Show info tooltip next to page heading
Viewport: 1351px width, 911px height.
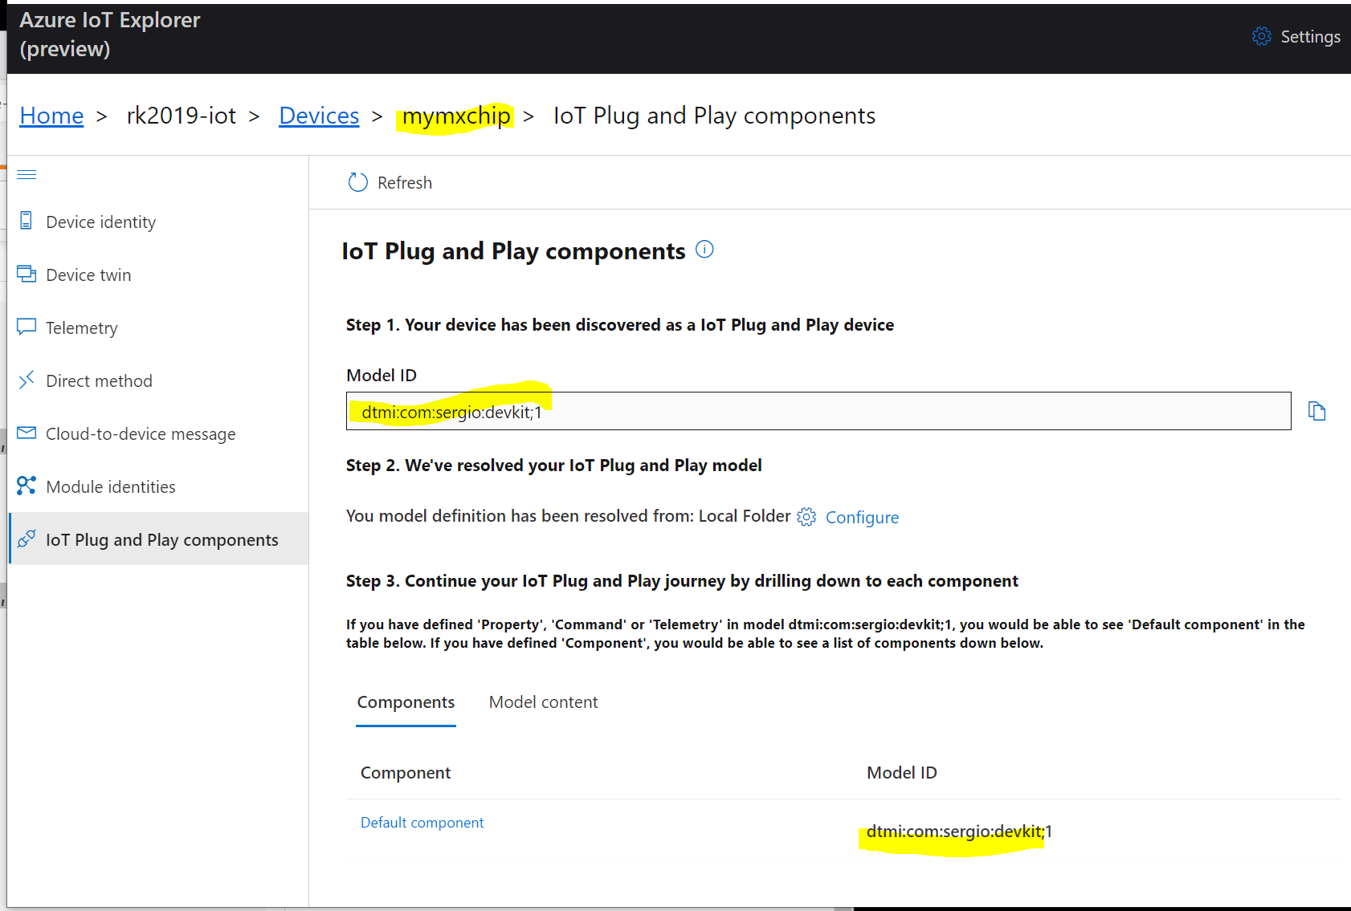pyautogui.click(x=704, y=250)
